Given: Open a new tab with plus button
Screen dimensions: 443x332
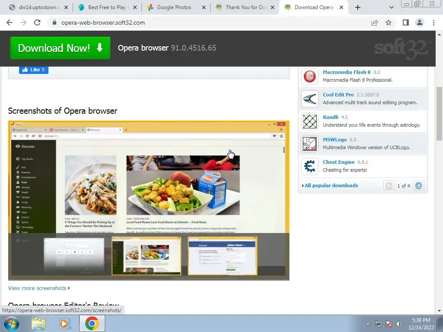Looking at the screenshot, I should click(358, 7).
